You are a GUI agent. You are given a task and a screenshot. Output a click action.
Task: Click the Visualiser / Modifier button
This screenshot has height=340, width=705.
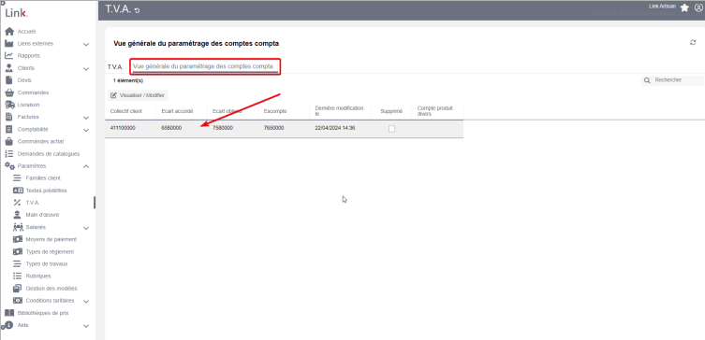click(x=138, y=95)
